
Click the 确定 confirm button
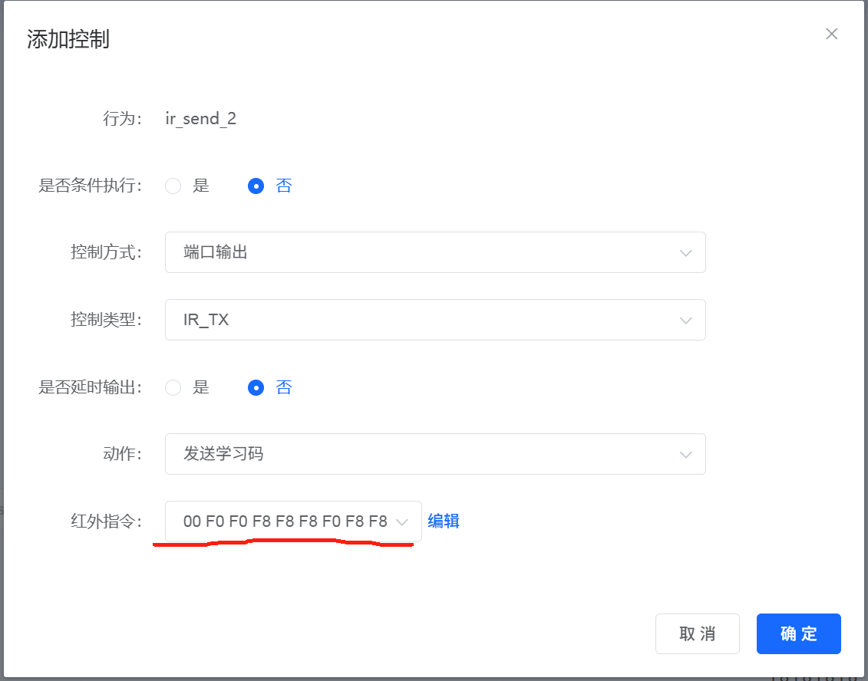798,633
